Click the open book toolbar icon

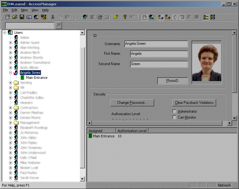click(x=29, y=17)
